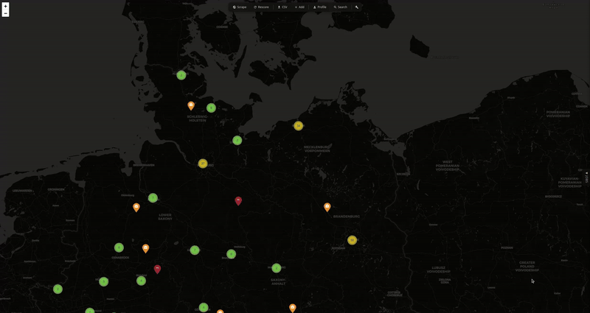Image resolution: width=590 pixels, height=313 pixels.
Task: Select the green cluster at Bielefeld
Action: point(141,281)
